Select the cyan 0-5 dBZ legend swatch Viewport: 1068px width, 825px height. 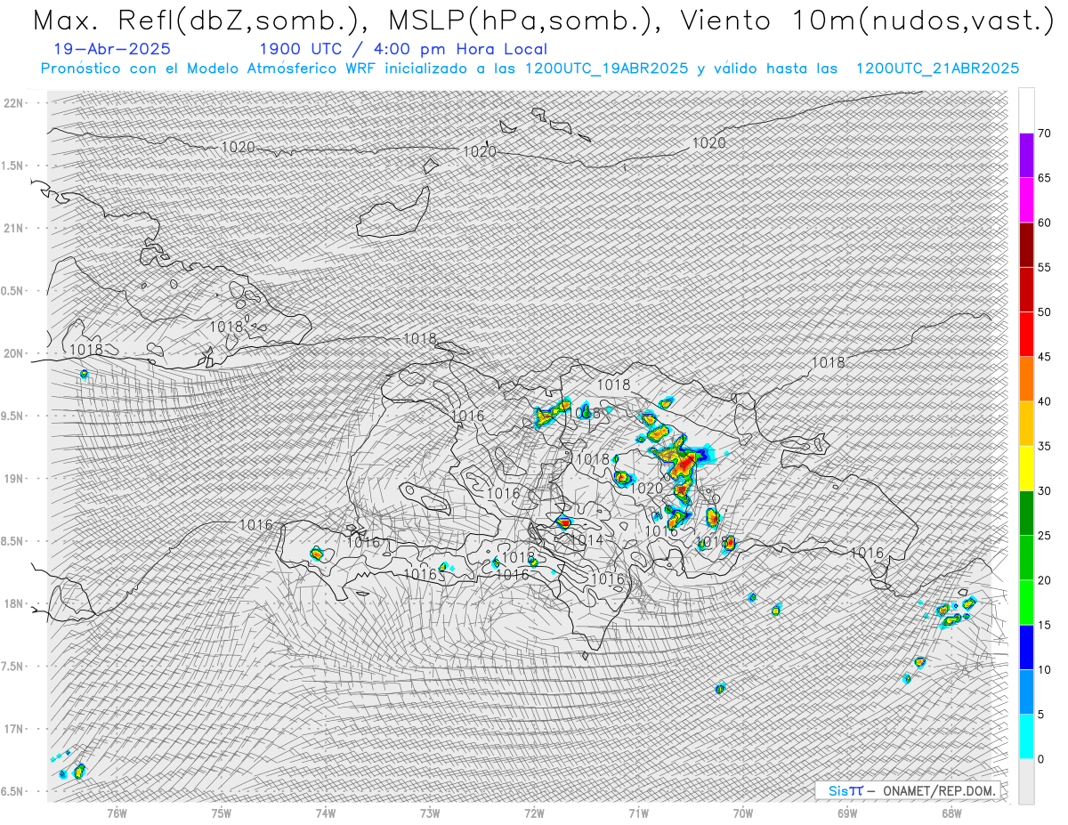coord(1026,737)
